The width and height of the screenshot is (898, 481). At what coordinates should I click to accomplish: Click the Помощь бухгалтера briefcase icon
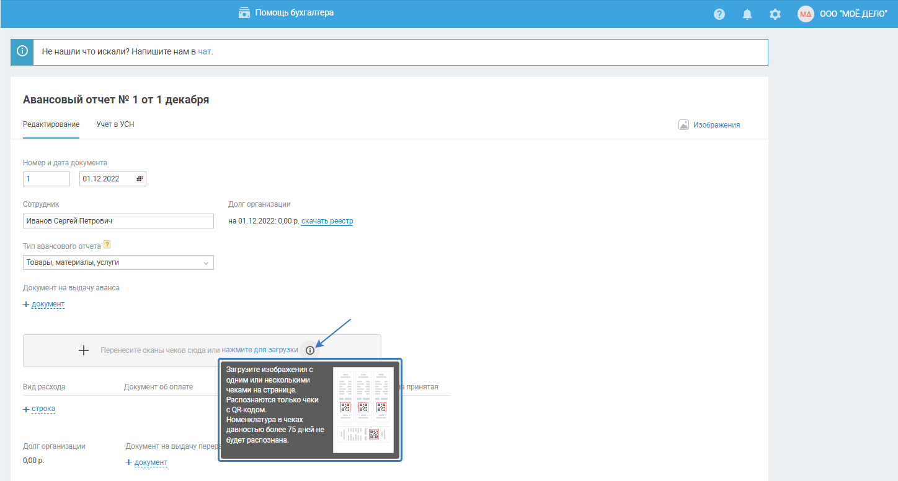click(x=244, y=12)
